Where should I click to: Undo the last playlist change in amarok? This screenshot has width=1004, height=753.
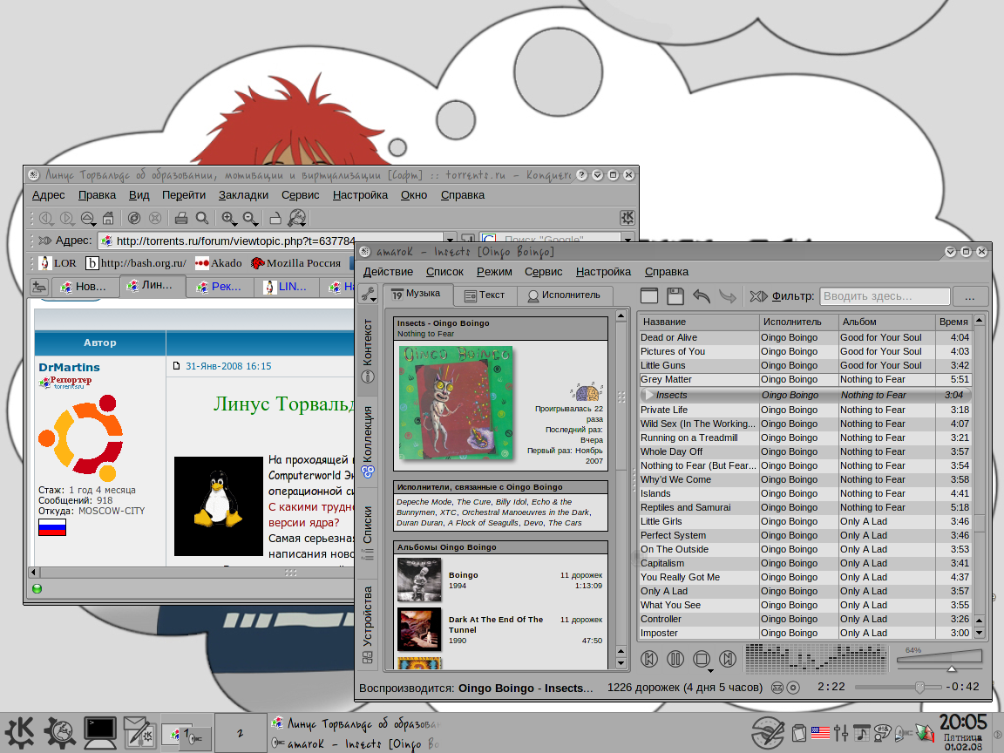pyautogui.click(x=702, y=295)
